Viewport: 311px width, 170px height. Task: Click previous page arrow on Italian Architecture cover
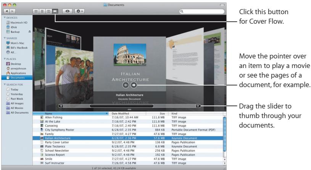pos(126,85)
